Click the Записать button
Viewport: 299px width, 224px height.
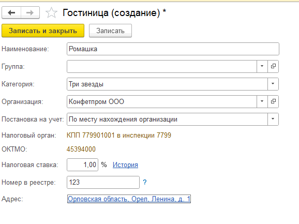pos(110,31)
